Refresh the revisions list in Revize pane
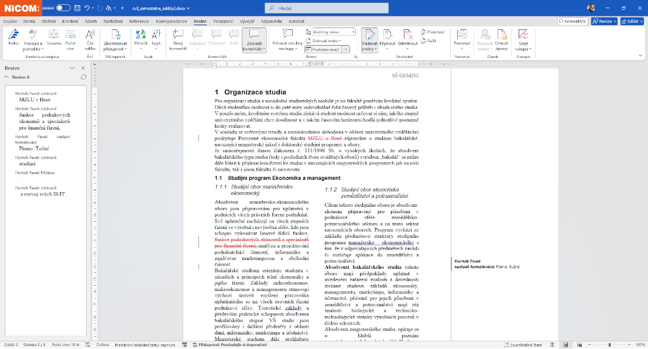 point(84,77)
